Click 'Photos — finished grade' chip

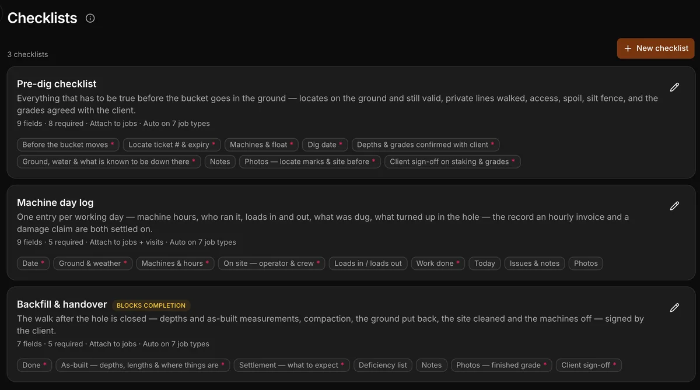click(x=502, y=365)
